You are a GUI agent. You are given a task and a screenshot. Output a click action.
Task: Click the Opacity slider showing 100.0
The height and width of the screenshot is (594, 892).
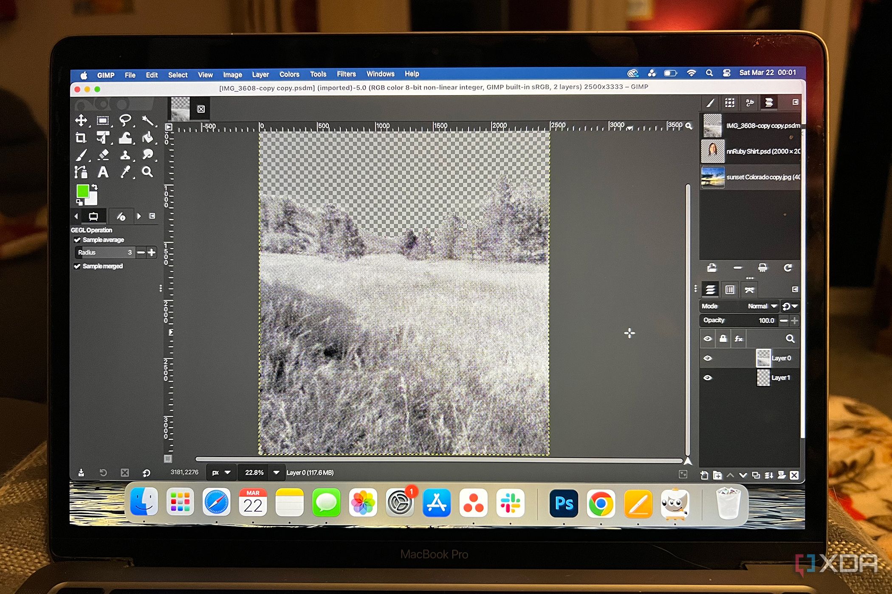(x=739, y=320)
